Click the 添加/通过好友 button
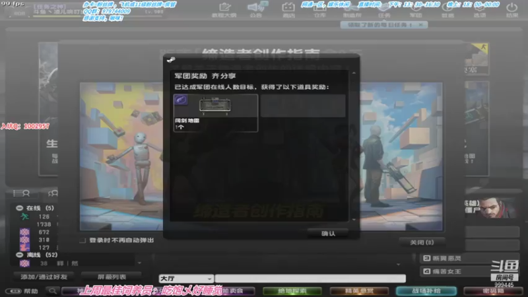The height and width of the screenshot is (297, 528). (x=44, y=277)
